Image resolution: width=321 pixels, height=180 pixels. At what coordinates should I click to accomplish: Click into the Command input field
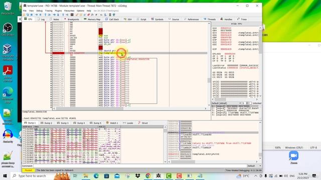click(139, 166)
